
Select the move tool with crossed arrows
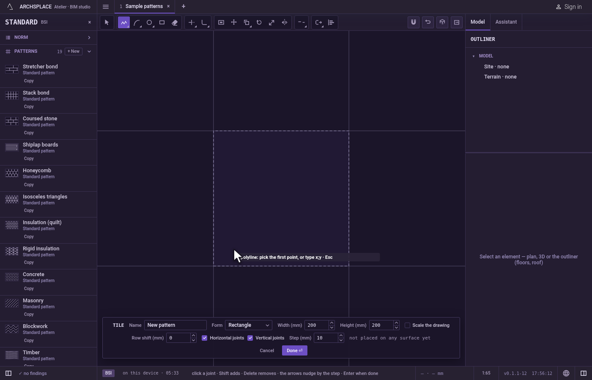[234, 22]
